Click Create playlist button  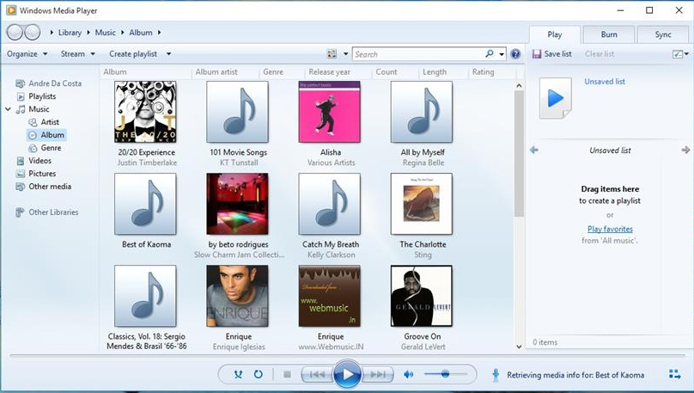point(133,53)
